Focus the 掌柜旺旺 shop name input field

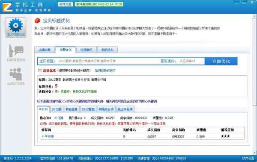[191, 61]
